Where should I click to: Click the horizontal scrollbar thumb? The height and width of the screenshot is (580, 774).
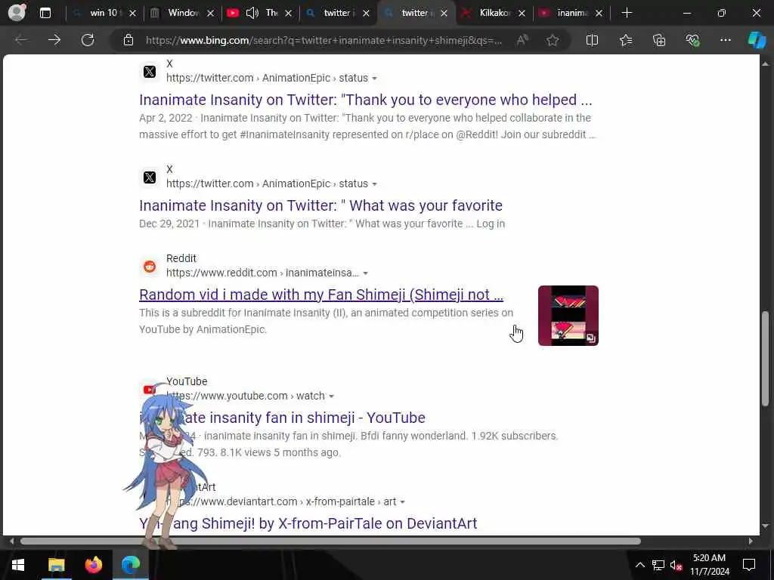click(330, 541)
